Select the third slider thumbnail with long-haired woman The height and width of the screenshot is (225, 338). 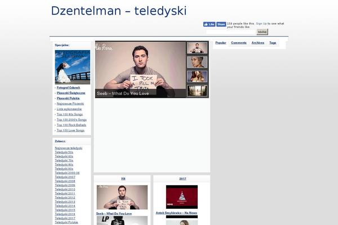(x=197, y=76)
